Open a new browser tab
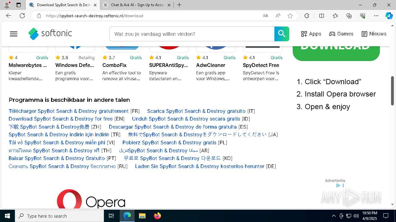The width and height of the screenshot is (396, 222). tap(179, 5)
